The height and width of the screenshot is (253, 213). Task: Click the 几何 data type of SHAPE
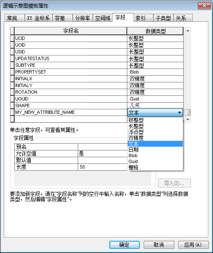(155, 105)
